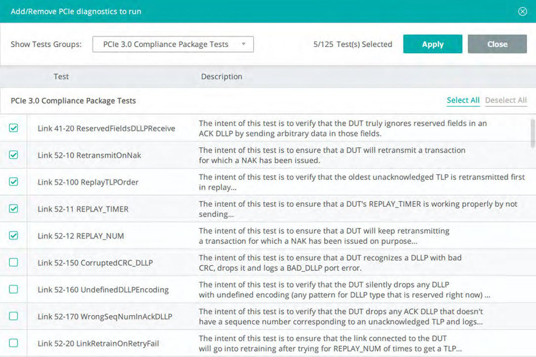Uncheck Link 52-12 REPLAY_NUM checkbox

click(x=13, y=235)
